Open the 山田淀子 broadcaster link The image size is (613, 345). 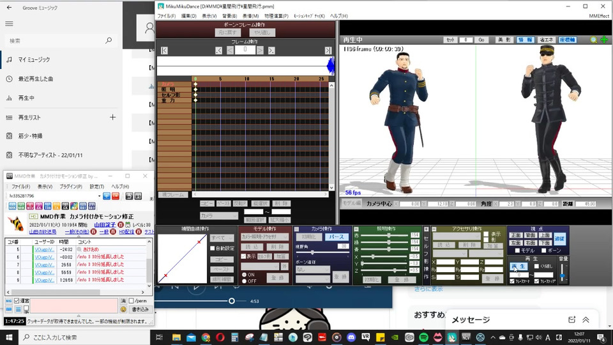pyautogui.click(x=104, y=225)
